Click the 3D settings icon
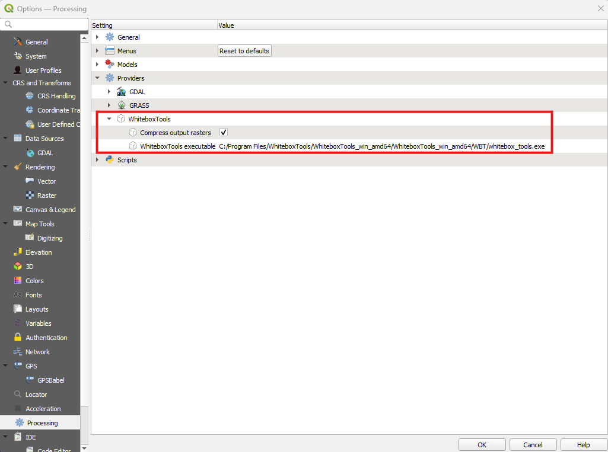This screenshot has width=608, height=452. (18, 266)
